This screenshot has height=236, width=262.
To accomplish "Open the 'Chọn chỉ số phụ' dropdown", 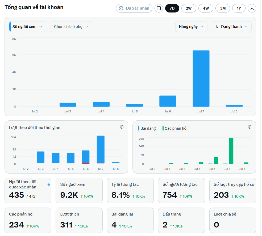I will click(x=71, y=27).
